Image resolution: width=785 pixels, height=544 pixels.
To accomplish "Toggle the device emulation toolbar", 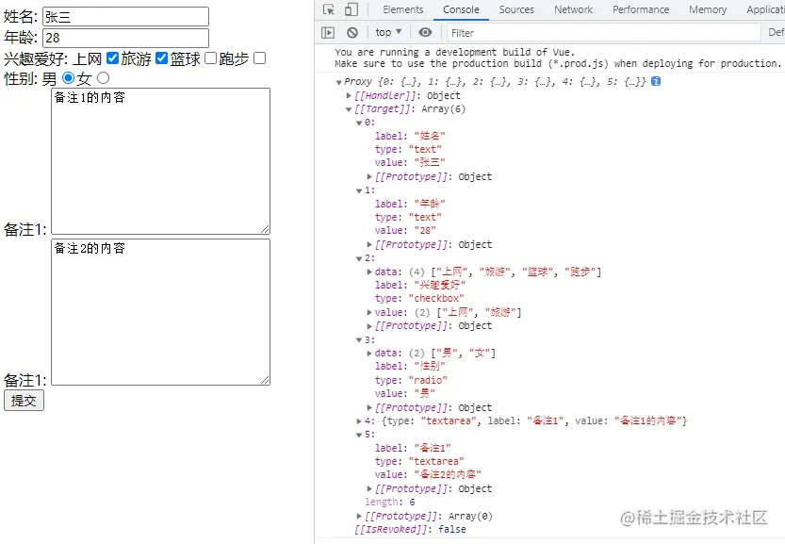I will (x=353, y=9).
